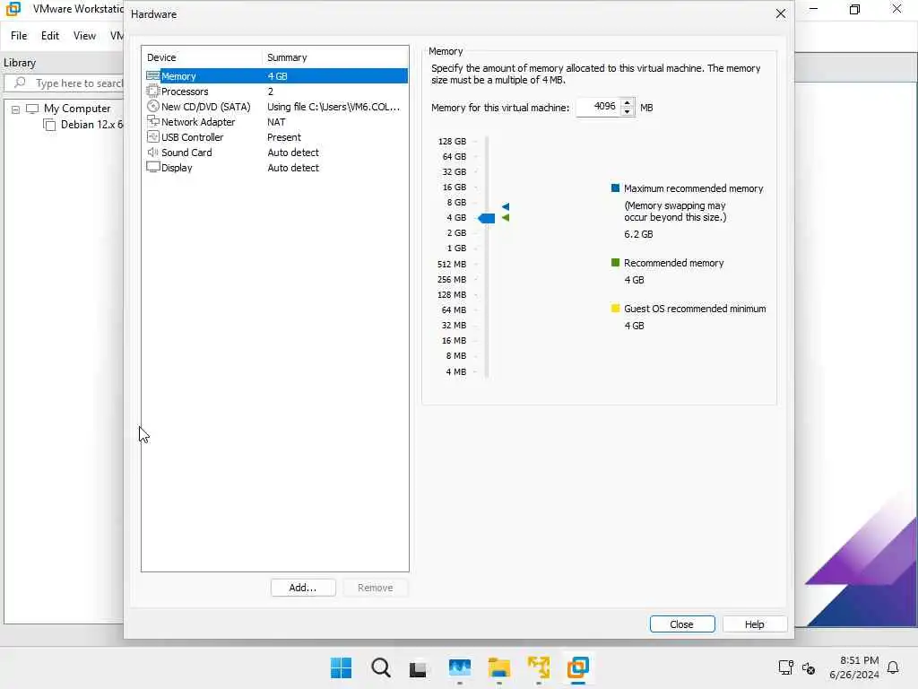918x689 pixels.
Task: Click the USB Controller icon
Action: [x=152, y=136]
